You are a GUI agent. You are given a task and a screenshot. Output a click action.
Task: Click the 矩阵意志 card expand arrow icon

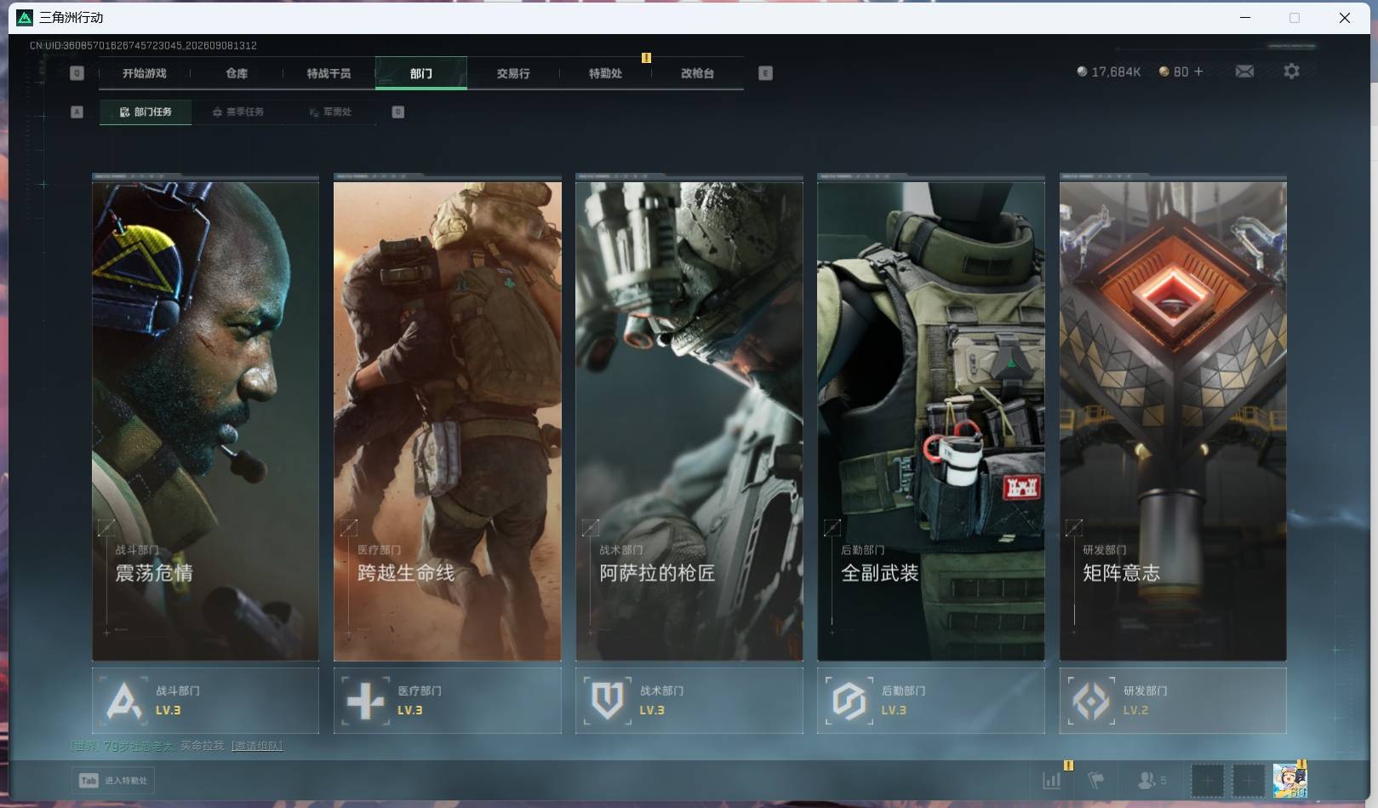[1074, 528]
